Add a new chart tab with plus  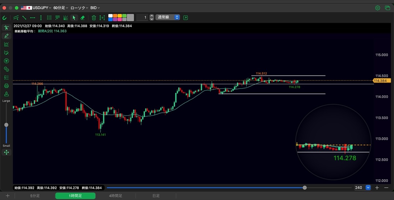tap(8, 196)
